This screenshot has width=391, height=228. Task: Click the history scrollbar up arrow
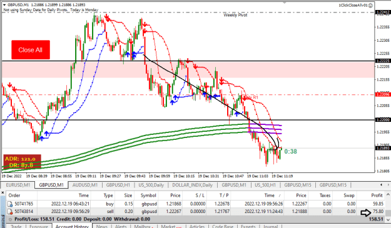coord(388,194)
